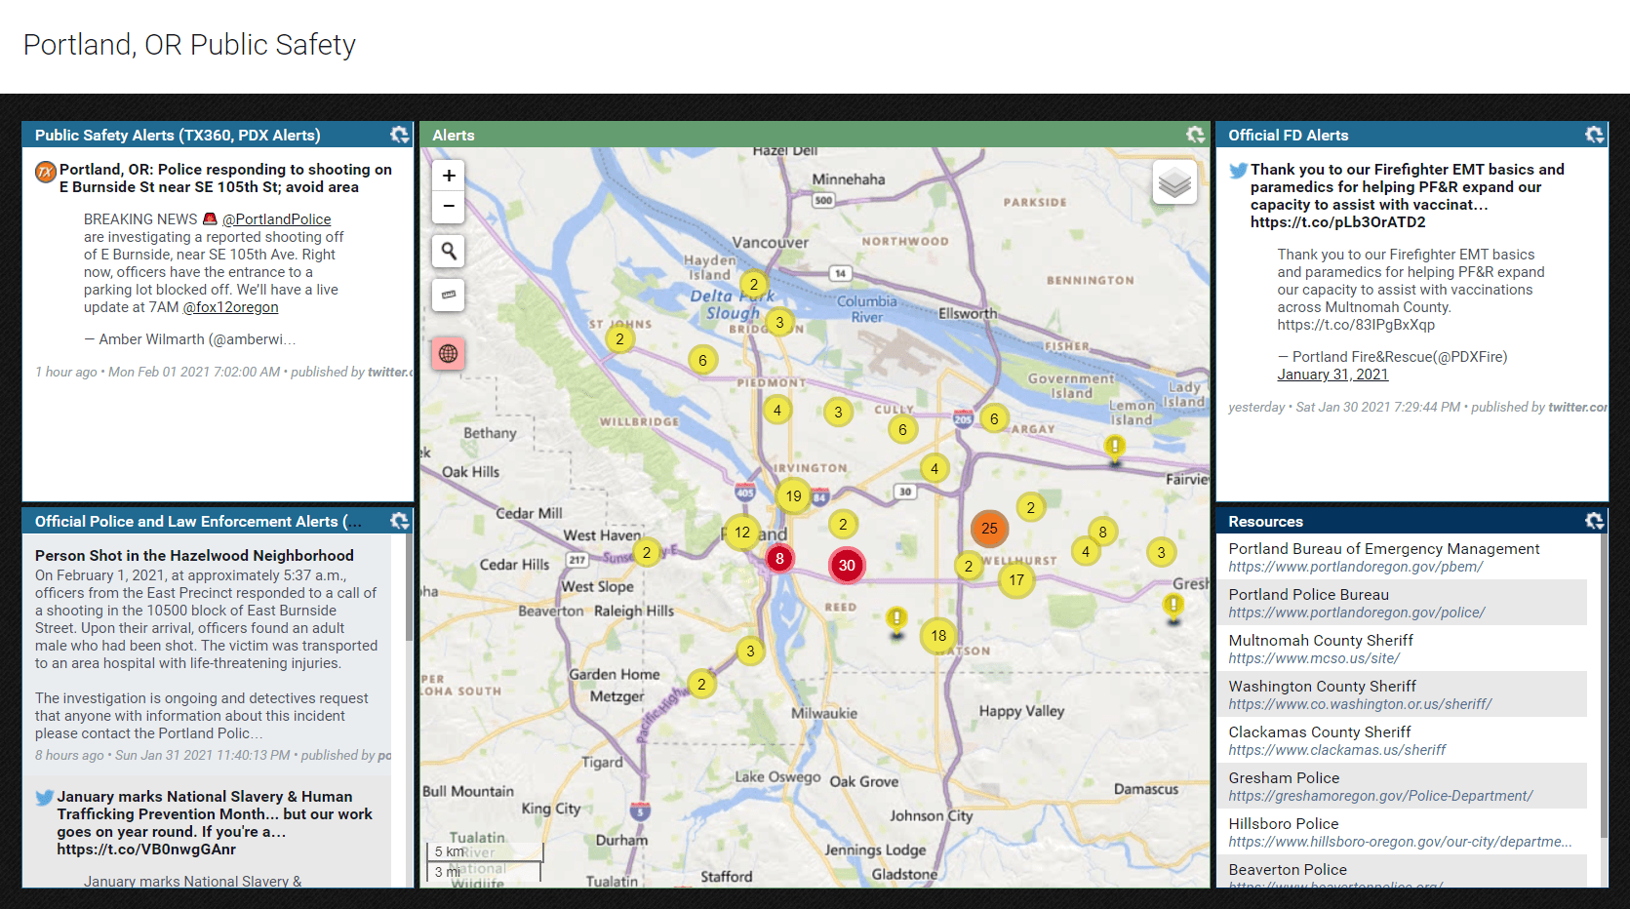Open Portland Police Bureau resource link
Viewport: 1630px width, 909px height.
1399,603
